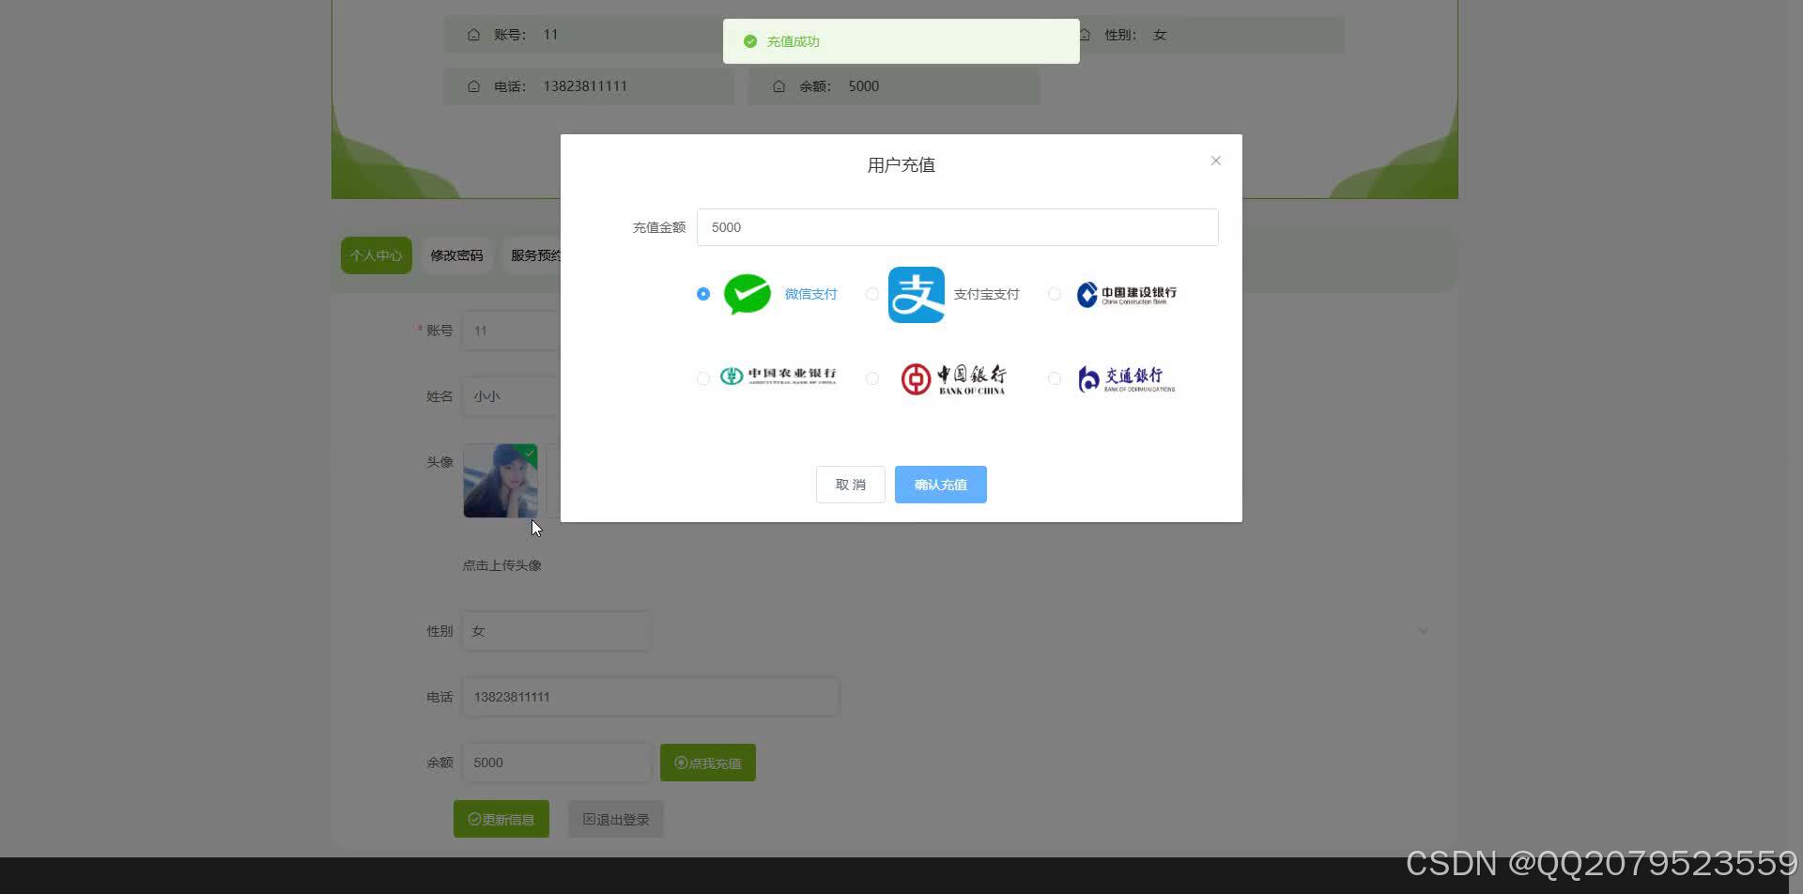Click the 点我充值 green button
This screenshot has width=1803, height=894.
(708, 763)
